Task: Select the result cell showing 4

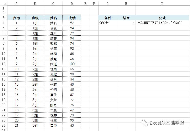Action: (x=126, y=23)
